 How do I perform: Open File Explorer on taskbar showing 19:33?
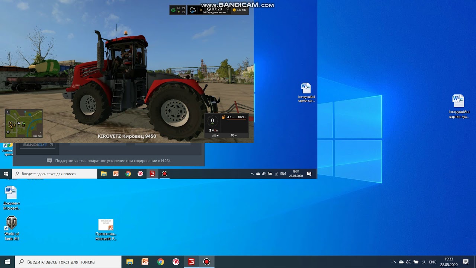[x=129, y=262]
